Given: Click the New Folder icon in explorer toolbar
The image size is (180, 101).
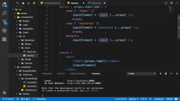Looking at the screenshot, I should coord(23,3).
